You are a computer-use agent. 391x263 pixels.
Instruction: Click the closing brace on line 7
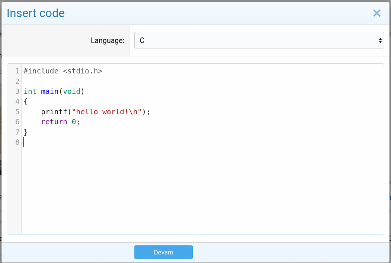[26, 132]
